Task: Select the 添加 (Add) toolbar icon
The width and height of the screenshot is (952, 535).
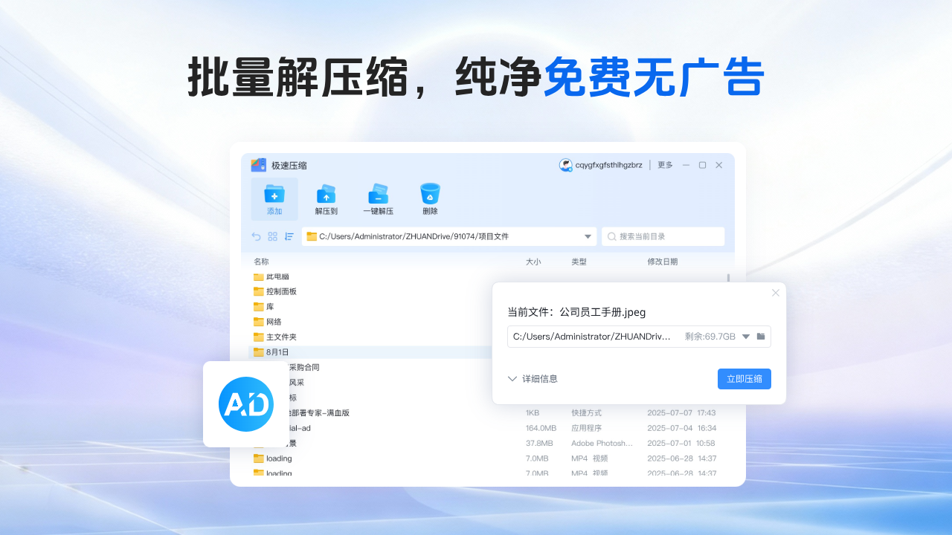Action: click(x=274, y=198)
